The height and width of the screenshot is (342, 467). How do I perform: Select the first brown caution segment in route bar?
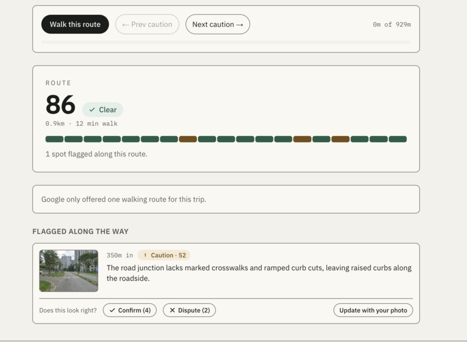[188, 139]
